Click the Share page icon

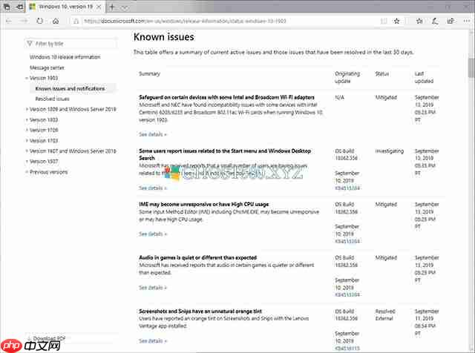coord(451,21)
